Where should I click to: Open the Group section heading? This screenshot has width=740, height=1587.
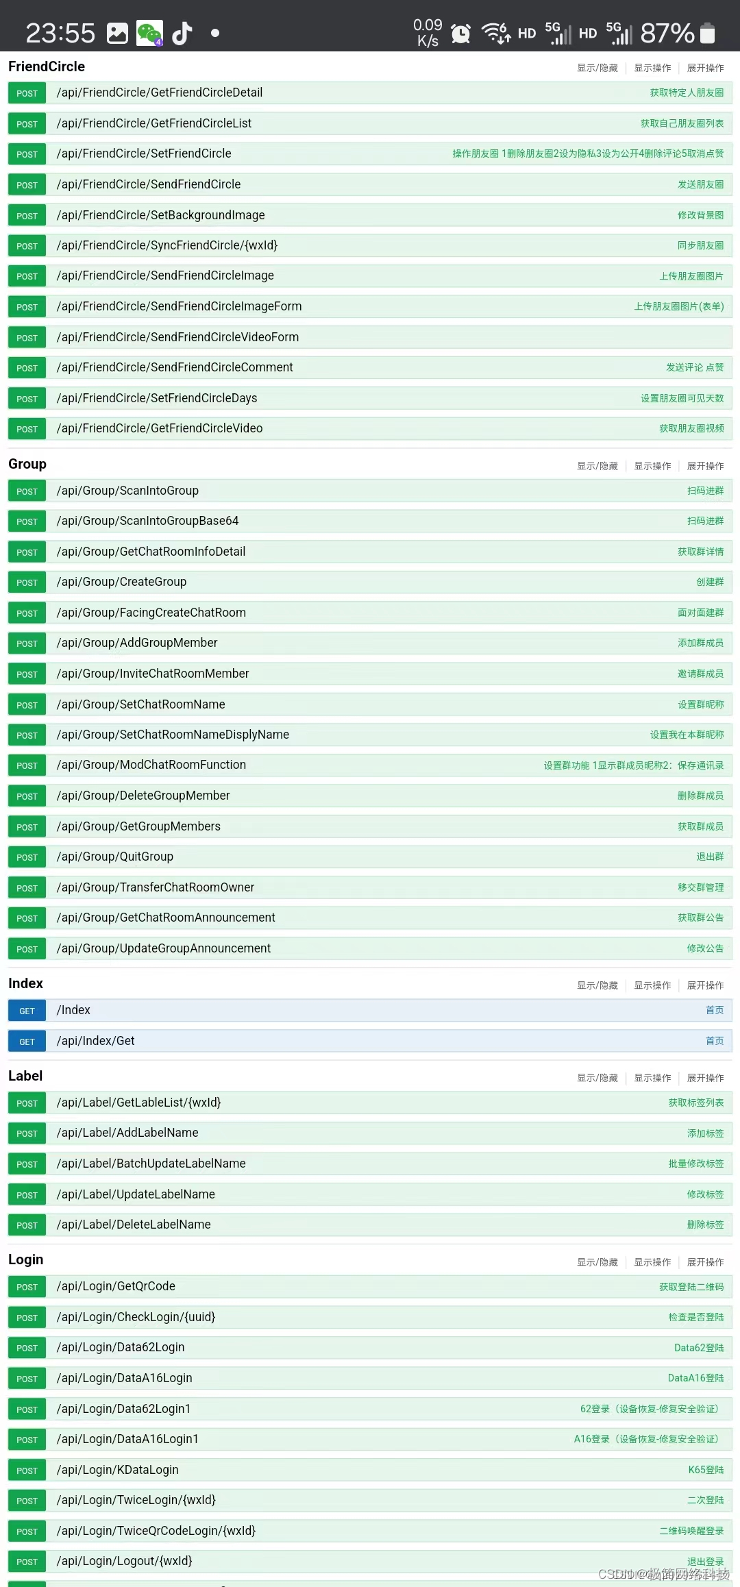coord(27,464)
